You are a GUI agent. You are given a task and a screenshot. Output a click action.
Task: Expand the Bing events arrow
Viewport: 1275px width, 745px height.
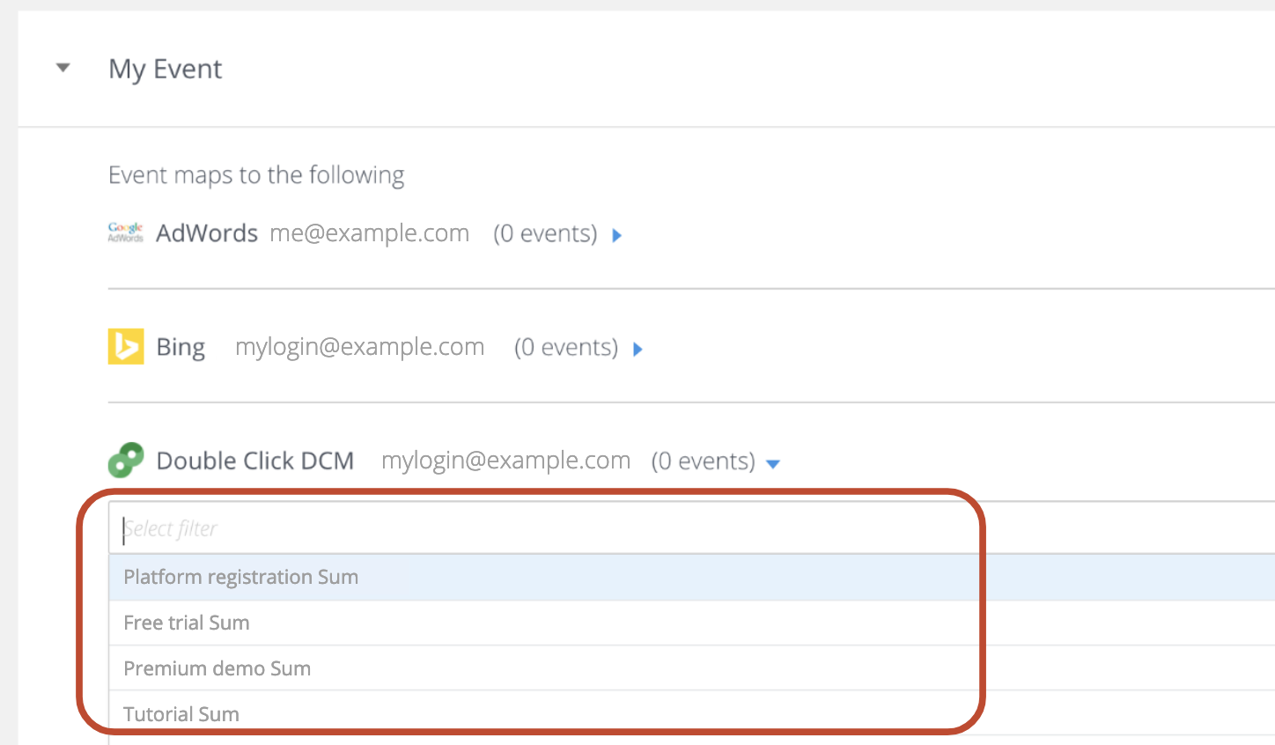tap(638, 350)
